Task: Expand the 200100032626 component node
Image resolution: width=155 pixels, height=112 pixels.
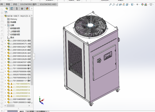Action: (6, 41)
